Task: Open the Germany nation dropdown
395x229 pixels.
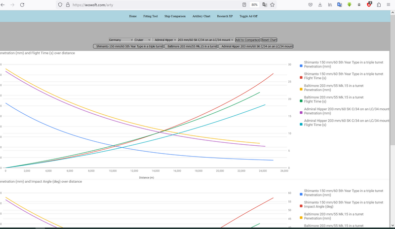Action: [121, 40]
